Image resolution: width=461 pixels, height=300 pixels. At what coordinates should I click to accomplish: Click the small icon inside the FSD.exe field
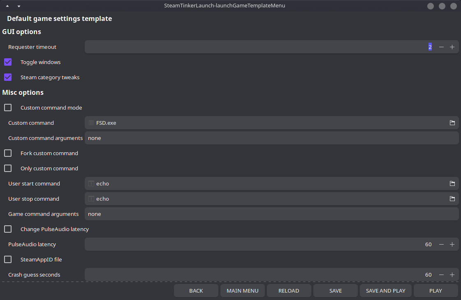point(91,123)
